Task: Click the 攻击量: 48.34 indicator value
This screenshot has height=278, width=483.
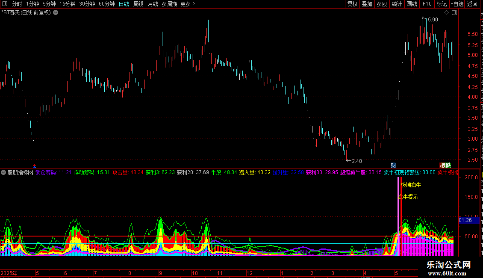Action: [x=128, y=173]
